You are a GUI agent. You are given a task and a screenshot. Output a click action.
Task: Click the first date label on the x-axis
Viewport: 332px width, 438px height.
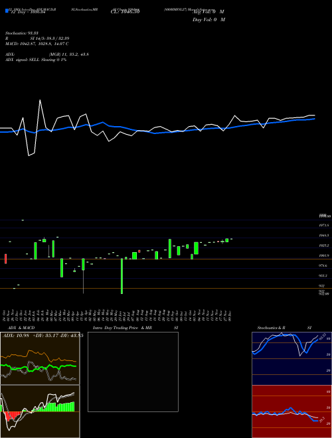click(x=5, y=316)
